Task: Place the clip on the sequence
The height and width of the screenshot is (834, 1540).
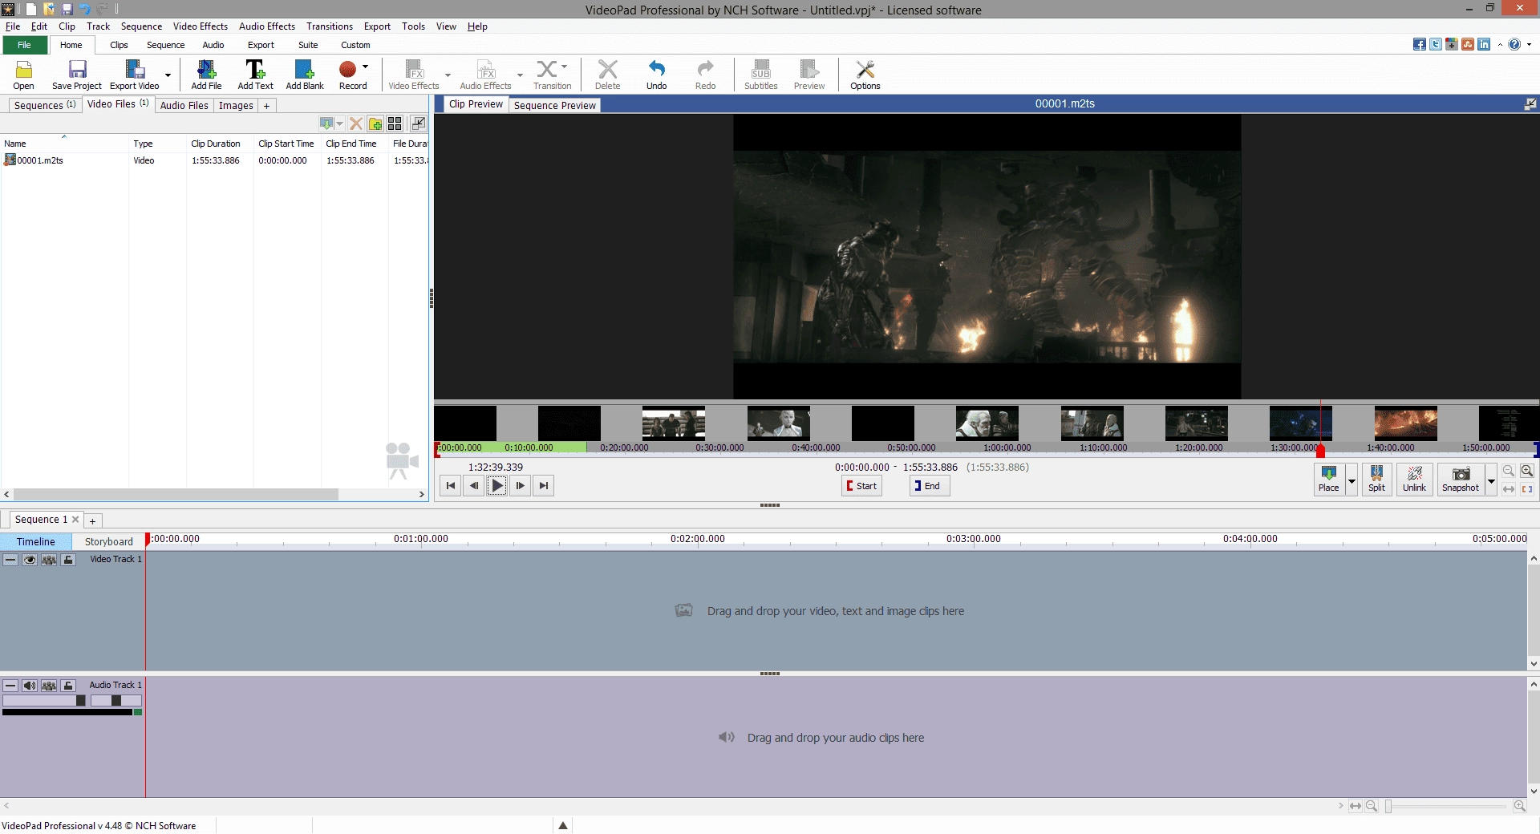Action: coord(1329,479)
